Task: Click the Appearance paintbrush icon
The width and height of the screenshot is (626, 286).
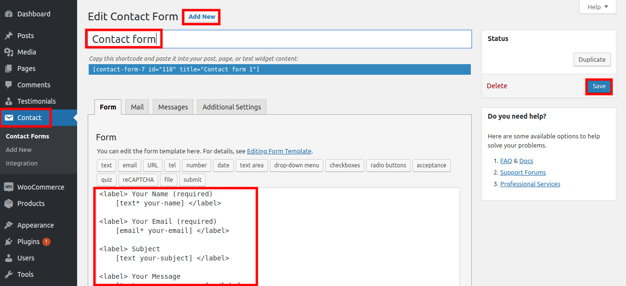Action: [9, 225]
